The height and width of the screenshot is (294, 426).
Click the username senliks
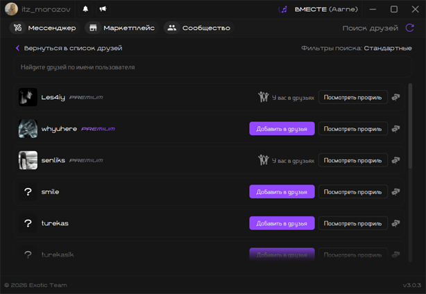[53, 160]
